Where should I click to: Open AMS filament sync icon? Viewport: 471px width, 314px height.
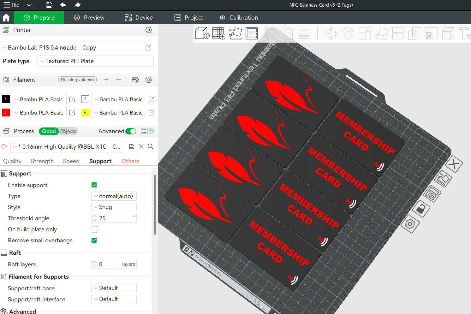pyautogui.click(x=135, y=80)
